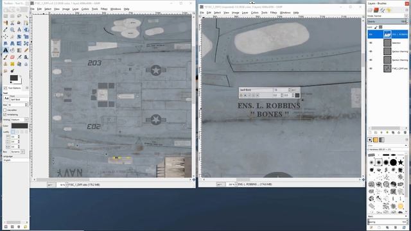Image resolution: width=411 pixels, height=231 pixels.
Task: Set fill justification in text options
Action: click(26, 132)
